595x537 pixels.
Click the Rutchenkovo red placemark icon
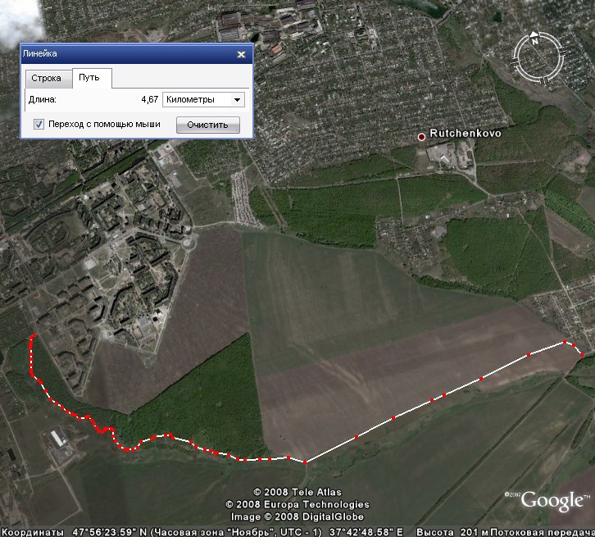tap(421, 137)
